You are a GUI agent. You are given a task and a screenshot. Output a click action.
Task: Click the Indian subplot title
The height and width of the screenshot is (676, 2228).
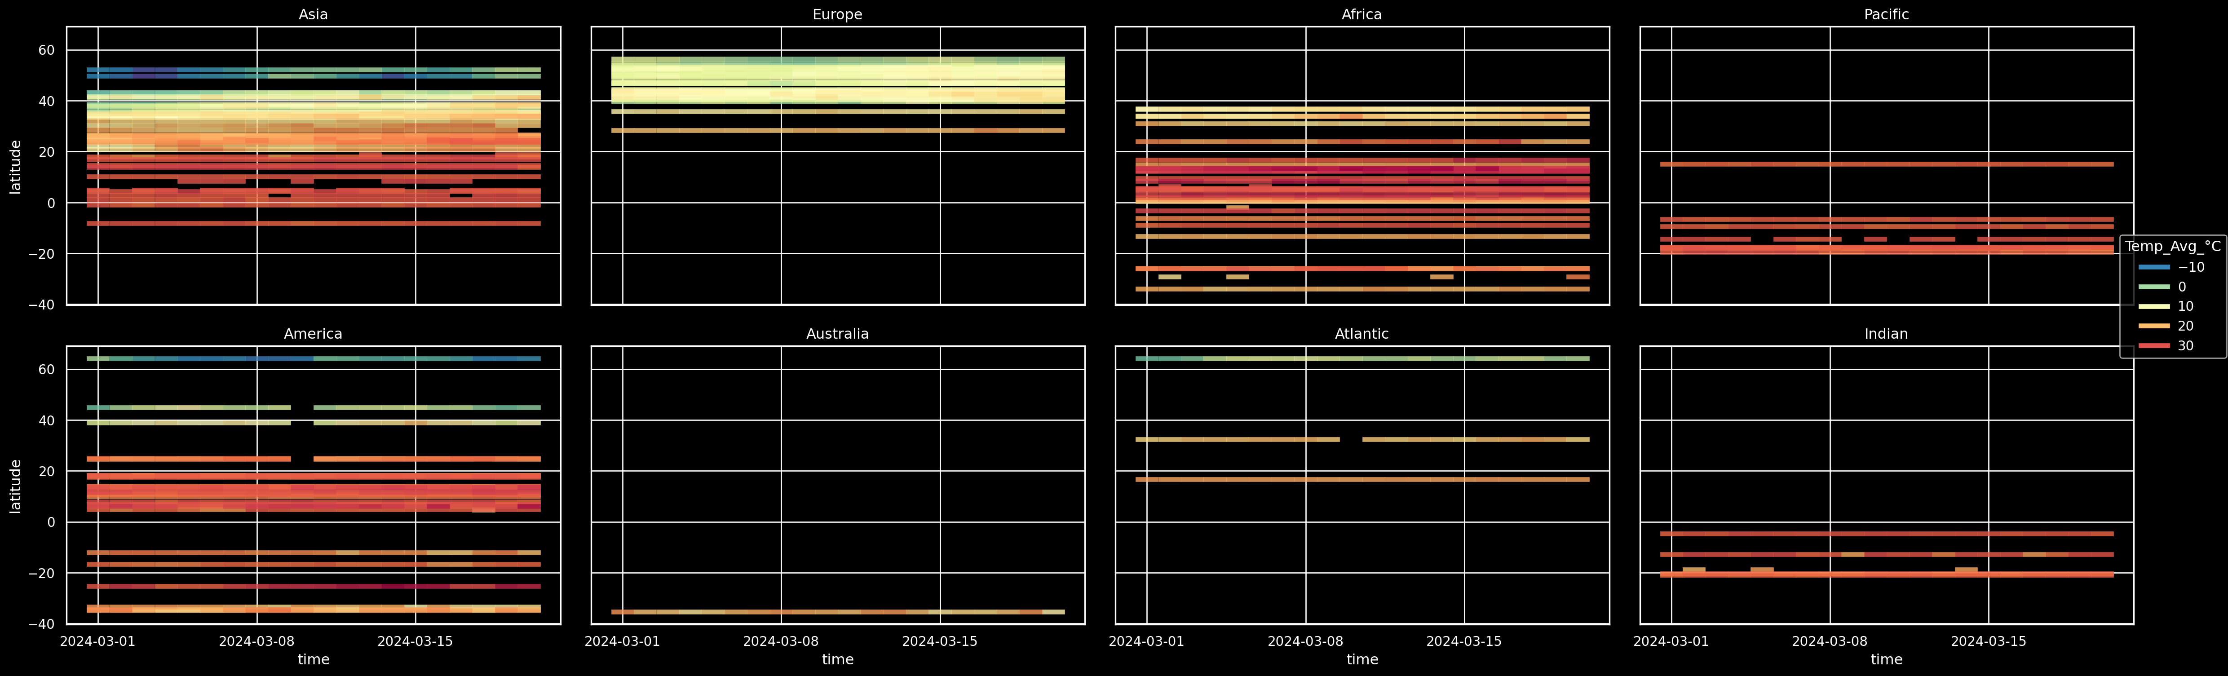(x=1886, y=334)
